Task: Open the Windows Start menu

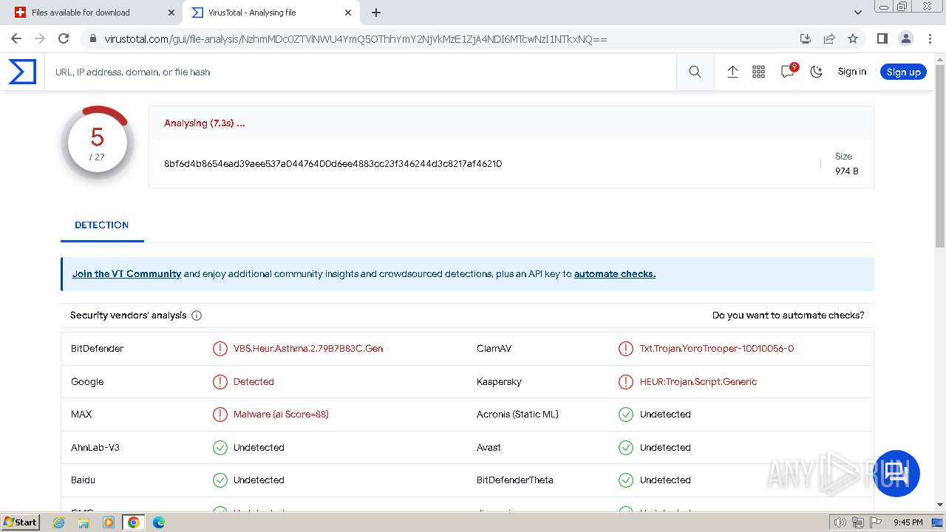Action: 21,522
